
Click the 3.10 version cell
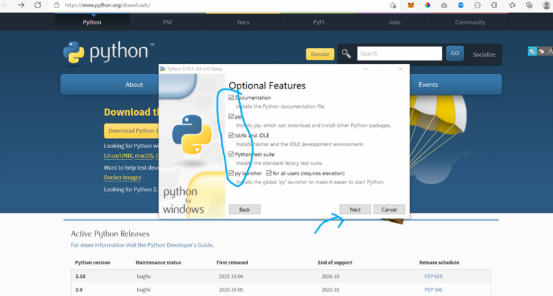[80, 277]
